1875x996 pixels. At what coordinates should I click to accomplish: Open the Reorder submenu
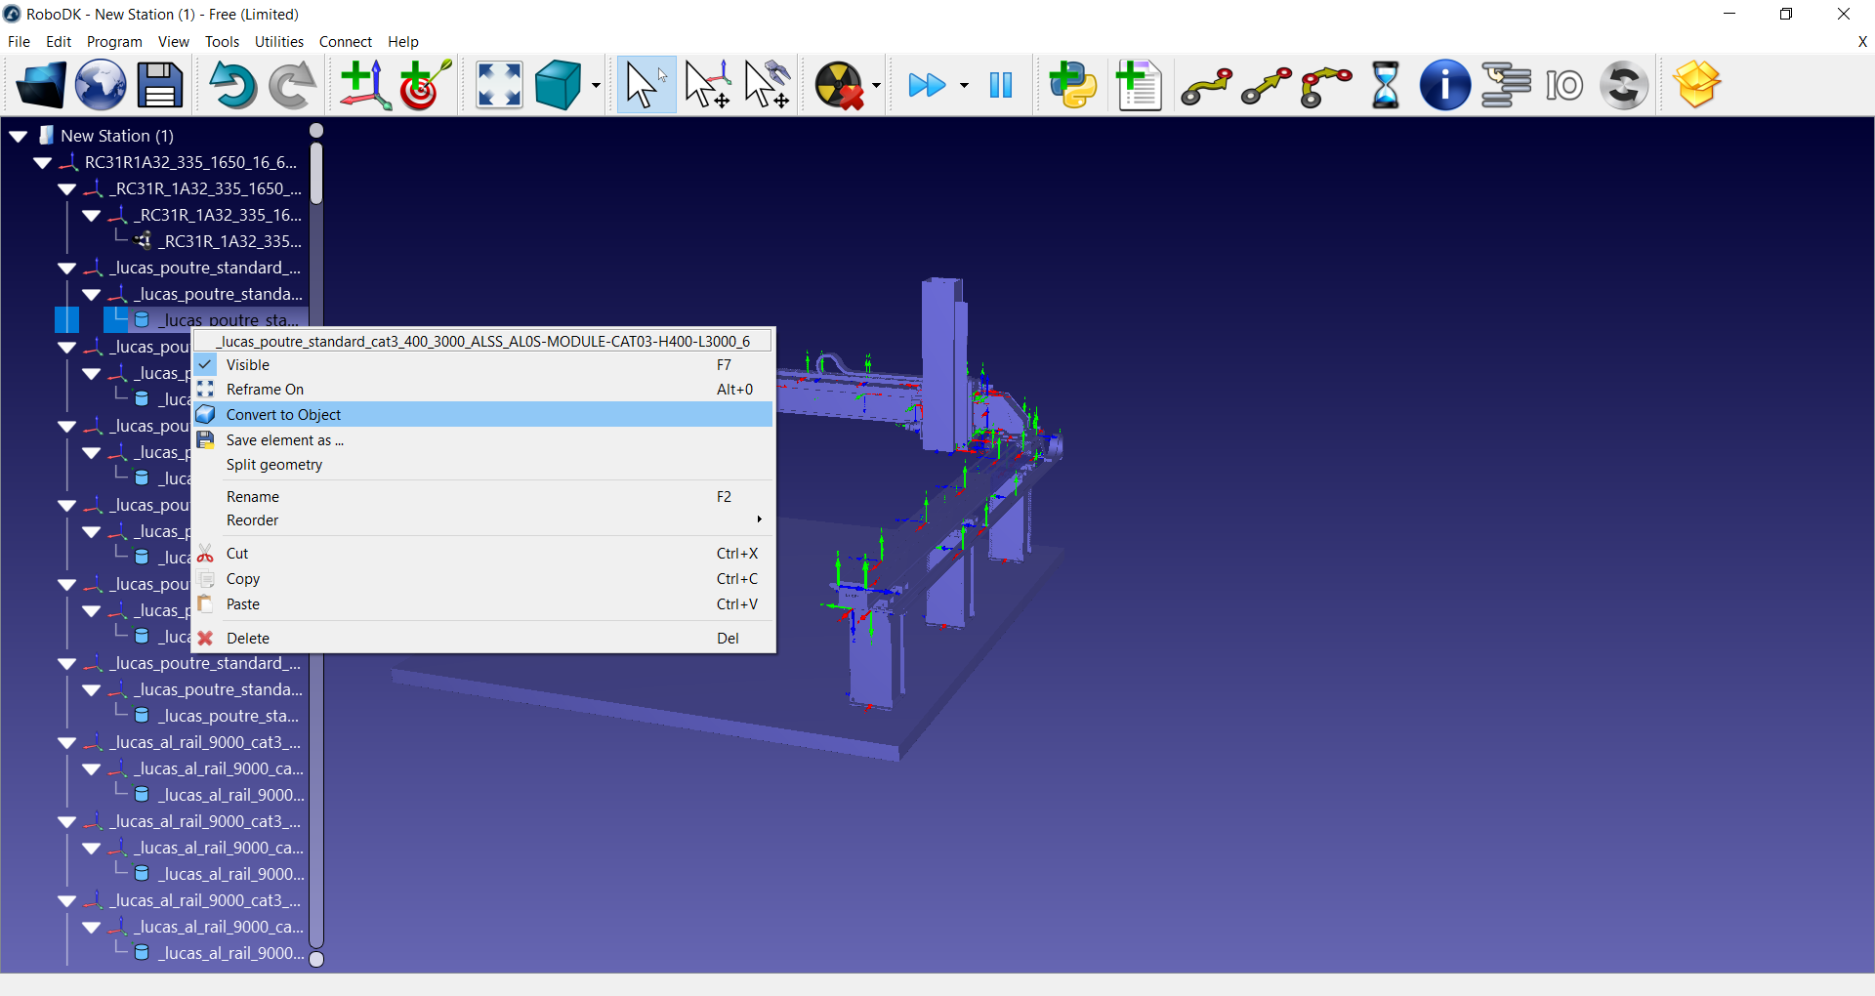(x=253, y=520)
